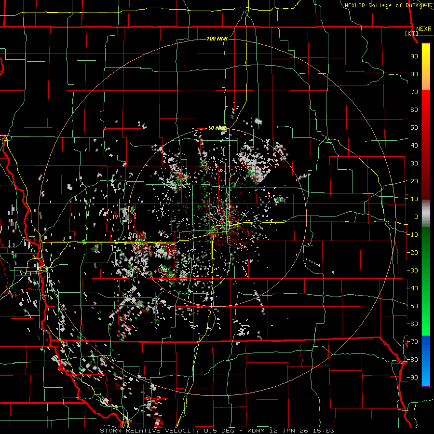Click the 100 NMI range ring label
Image resolution: width=434 pixels, height=434 pixels.
[217, 39]
